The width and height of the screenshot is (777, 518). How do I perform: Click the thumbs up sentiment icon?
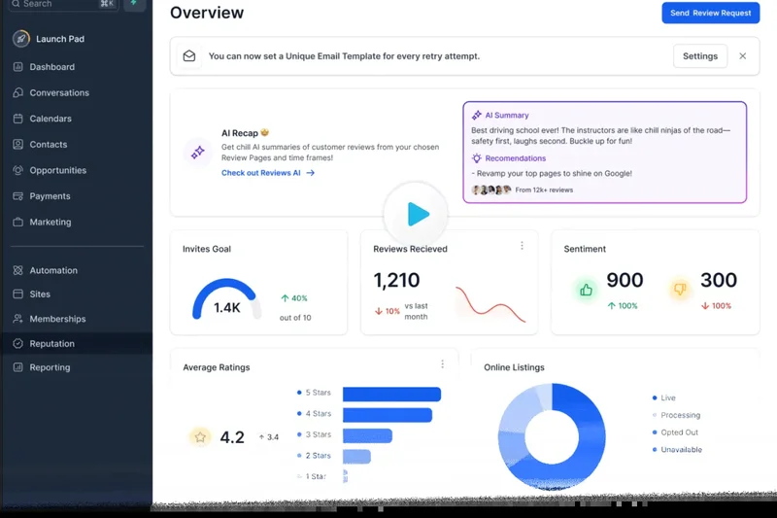pos(586,289)
